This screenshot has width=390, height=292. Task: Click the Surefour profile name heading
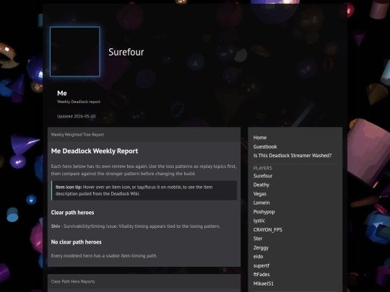tap(126, 52)
